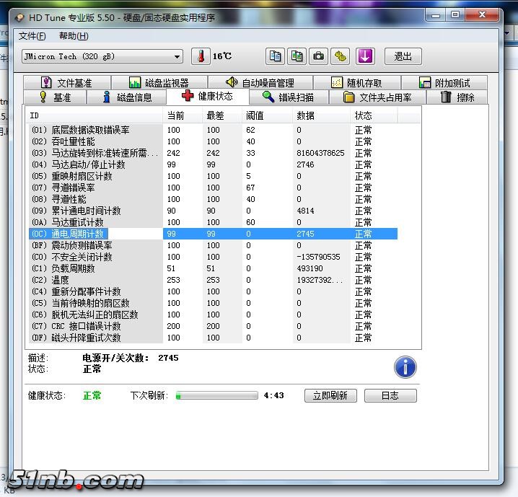The image size is (518, 497).
Task: Select row (02) 吞吐量性能
Action: pos(213,141)
